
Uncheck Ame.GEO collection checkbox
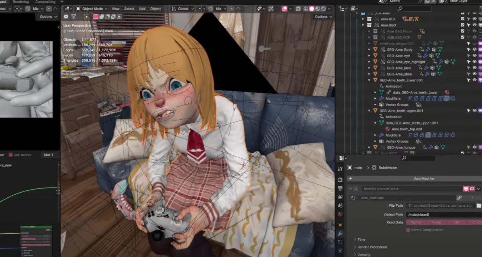[462, 25]
